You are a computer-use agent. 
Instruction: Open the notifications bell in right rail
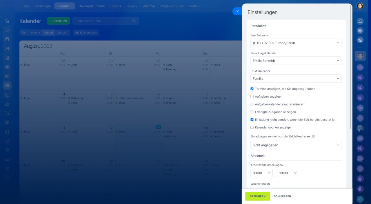coord(360,21)
